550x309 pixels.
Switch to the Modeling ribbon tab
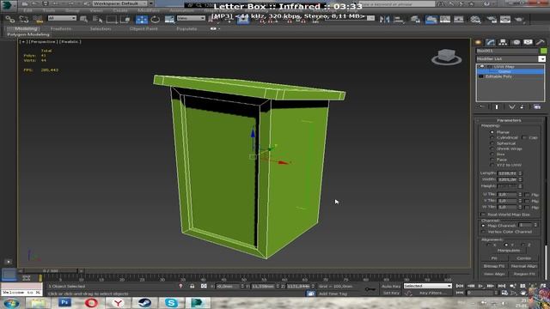(26, 28)
